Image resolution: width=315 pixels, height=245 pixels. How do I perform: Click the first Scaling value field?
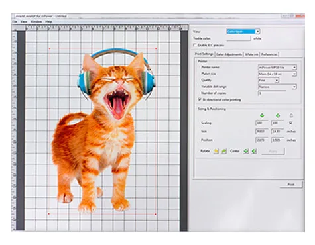pyautogui.click(x=262, y=123)
